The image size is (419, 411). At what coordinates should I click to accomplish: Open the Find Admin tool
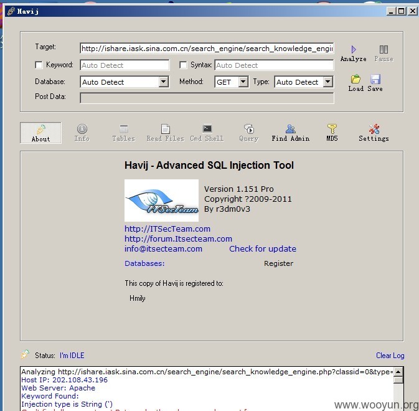pyautogui.click(x=291, y=133)
